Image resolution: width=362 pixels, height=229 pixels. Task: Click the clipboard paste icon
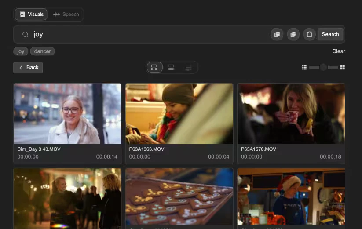pyautogui.click(x=309, y=34)
